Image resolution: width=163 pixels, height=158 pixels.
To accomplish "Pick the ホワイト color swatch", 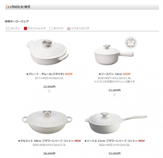I will pos(51,28).
